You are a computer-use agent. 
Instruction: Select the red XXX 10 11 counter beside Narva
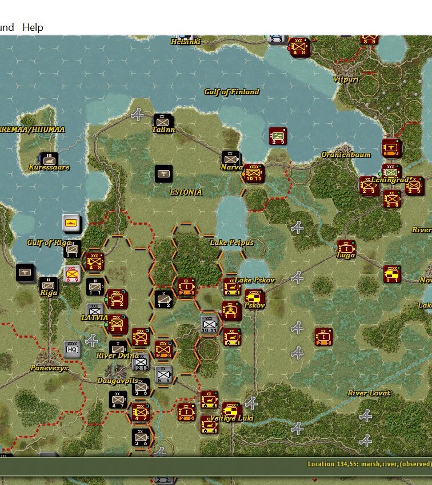(254, 173)
